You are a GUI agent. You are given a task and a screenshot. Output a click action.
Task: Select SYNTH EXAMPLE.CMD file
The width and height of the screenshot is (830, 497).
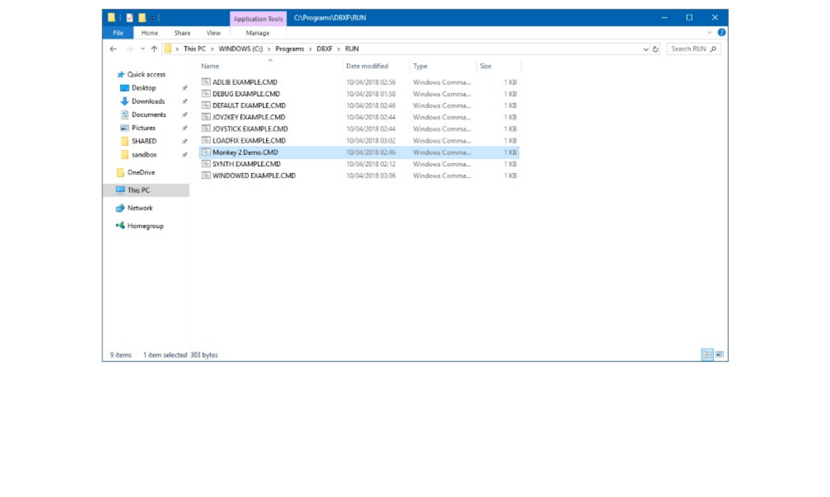click(x=359, y=164)
